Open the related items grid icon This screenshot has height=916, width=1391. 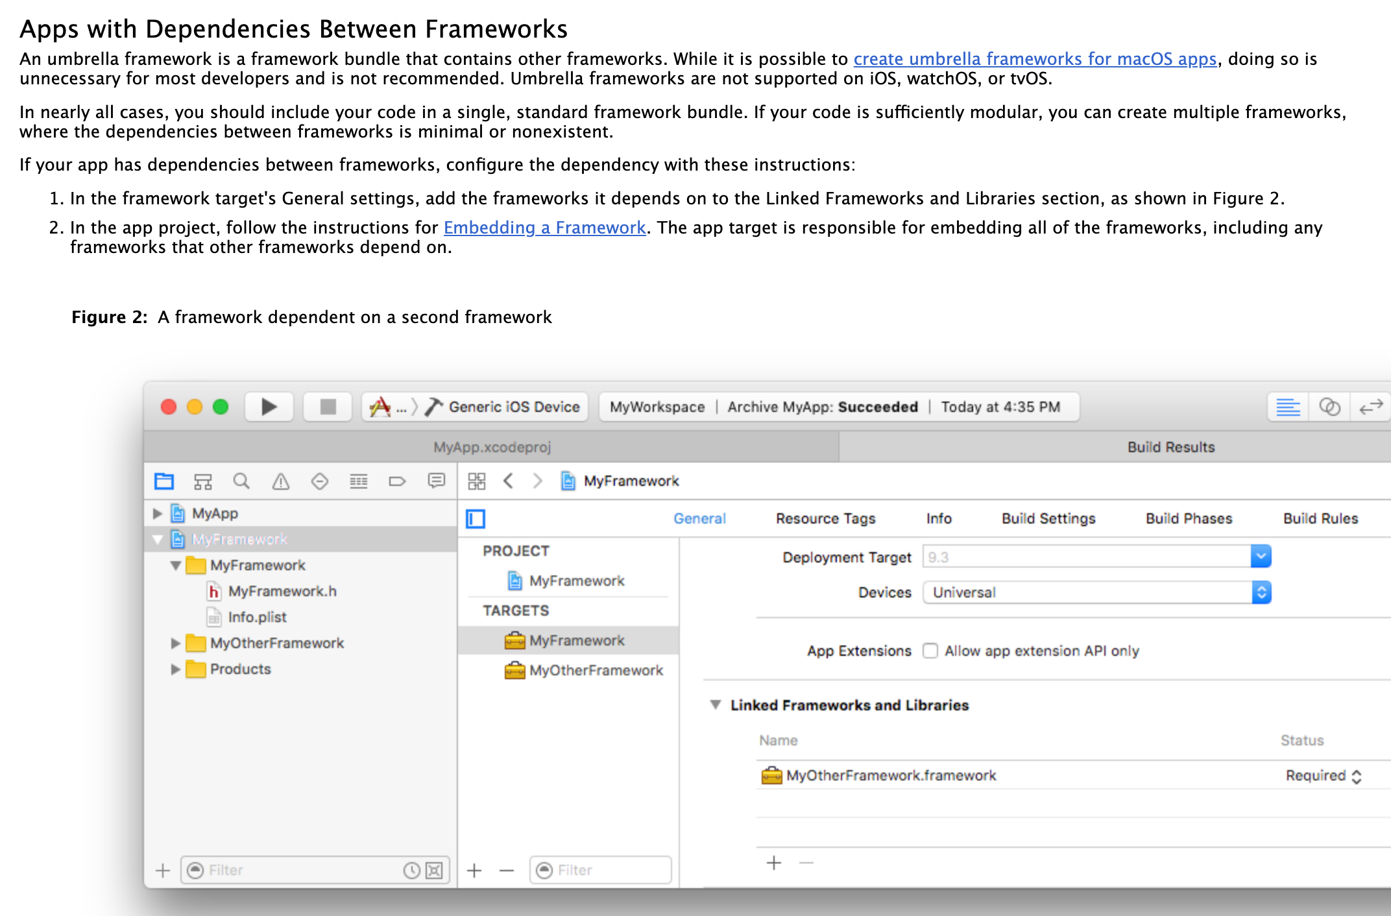pyautogui.click(x=477, y=481)
